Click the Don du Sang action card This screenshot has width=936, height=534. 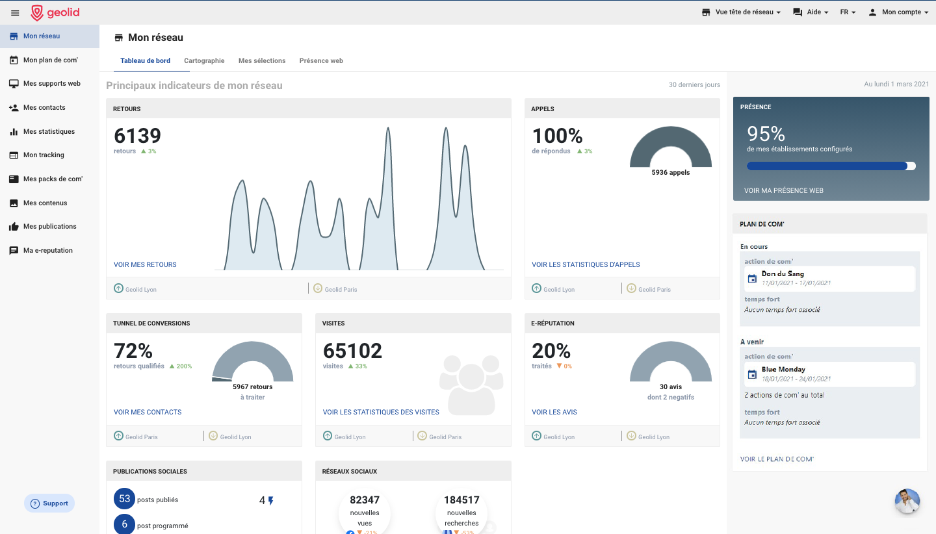[x=829, y=279]
